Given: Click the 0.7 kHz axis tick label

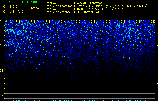Looking at the screenshot, I should pos(2,83).
